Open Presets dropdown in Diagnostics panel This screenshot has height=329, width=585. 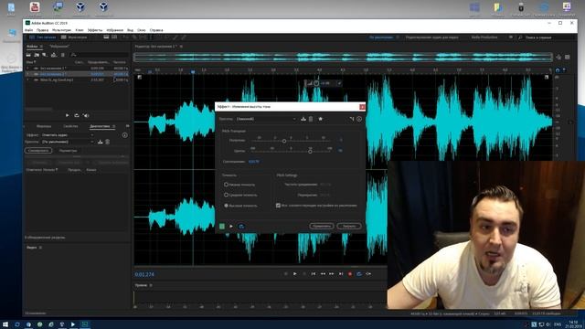68,143
